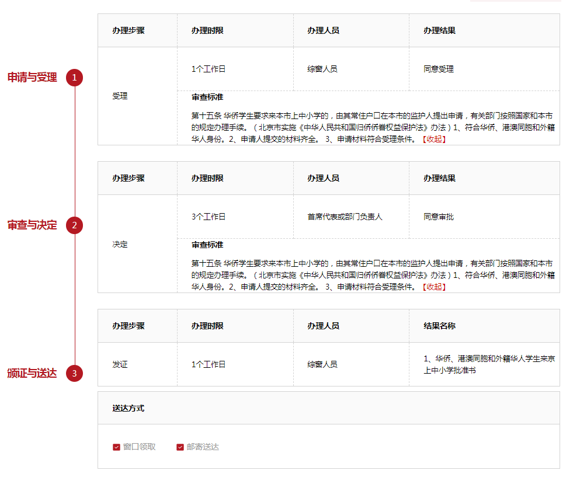Click the red step 2 circle marker
This screenshot has width=587, height=484.
click(74, 225)
